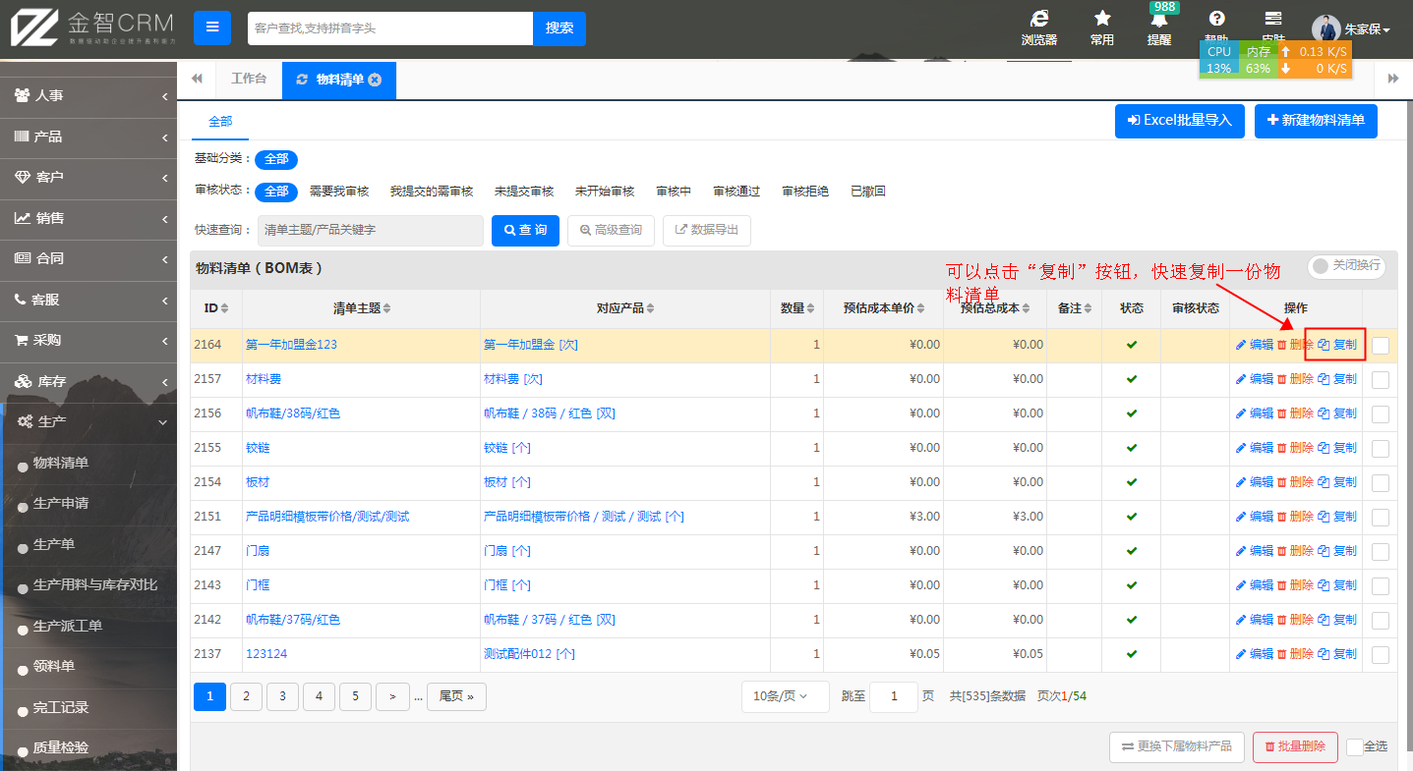Sort by 数量 column arrows

point(812,308)
